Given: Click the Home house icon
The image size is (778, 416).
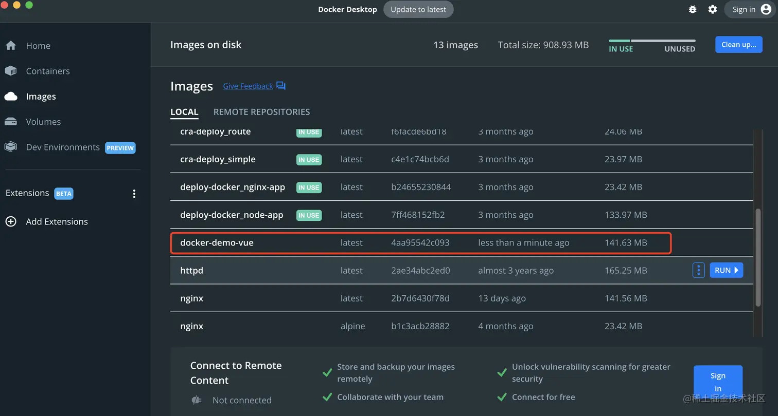Looking at the screenshot, I should click(x=11, y=45).
